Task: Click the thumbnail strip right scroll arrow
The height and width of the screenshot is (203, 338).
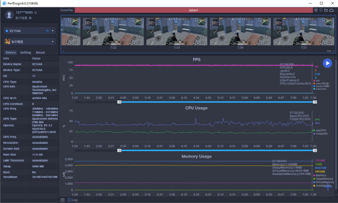Action: point(333,51)
